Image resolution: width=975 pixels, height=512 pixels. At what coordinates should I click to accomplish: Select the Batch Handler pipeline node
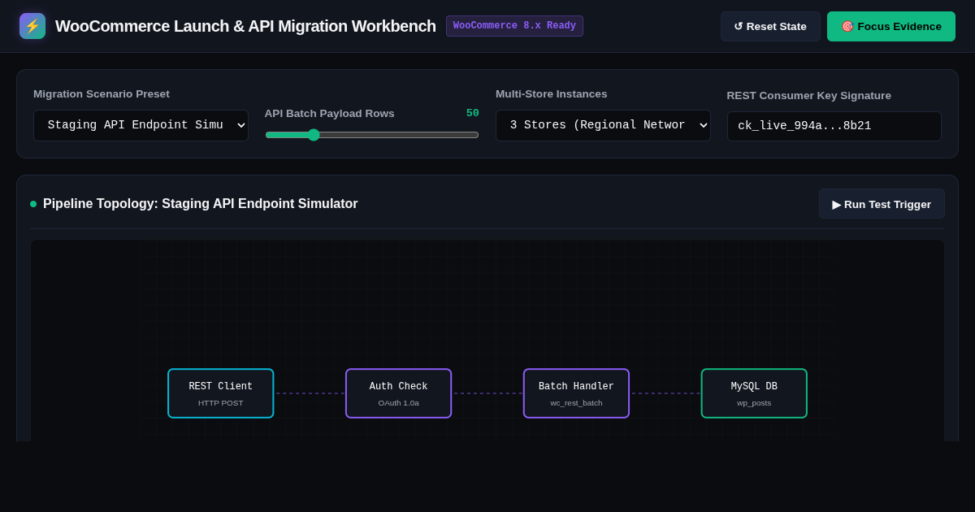(576, 393)
